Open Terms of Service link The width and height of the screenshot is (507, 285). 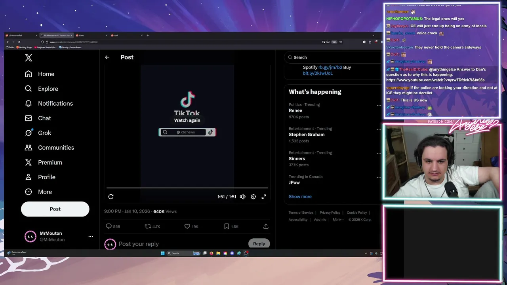pos(301,213)
